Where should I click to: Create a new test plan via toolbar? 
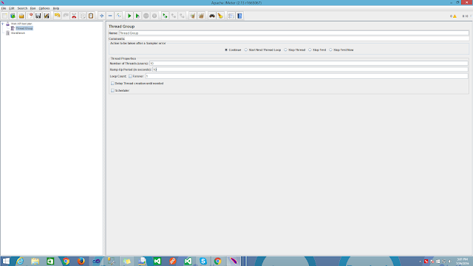[5, 16]
